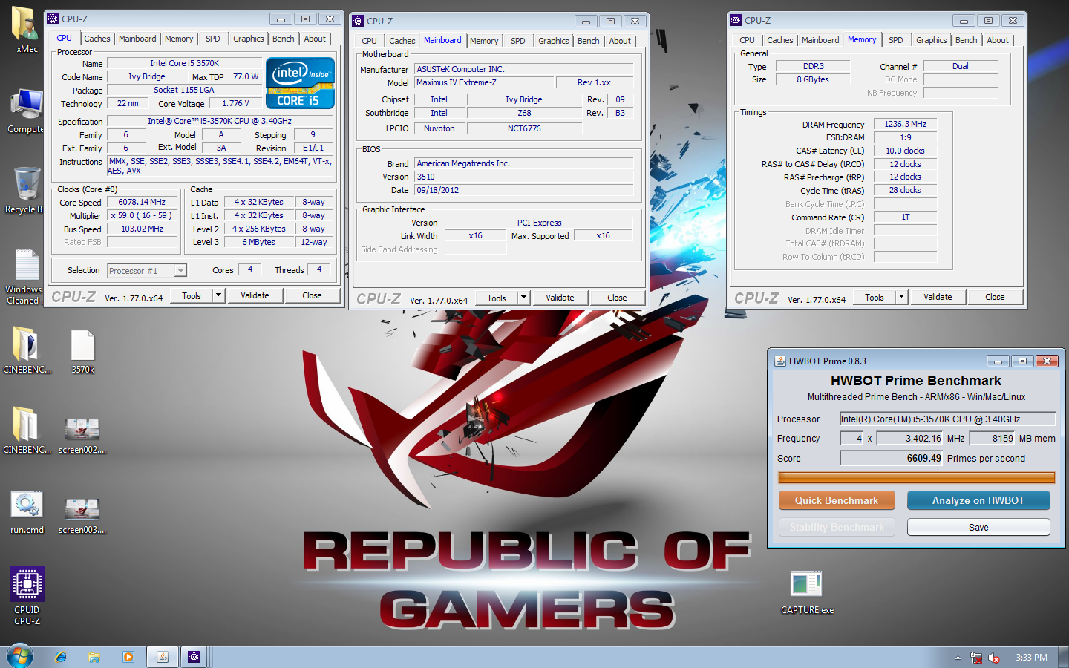Switch to CPU tab in right CPU-Z window
Screen dimensions: 1069x668
pyautogui.click(x=747, y=40)
